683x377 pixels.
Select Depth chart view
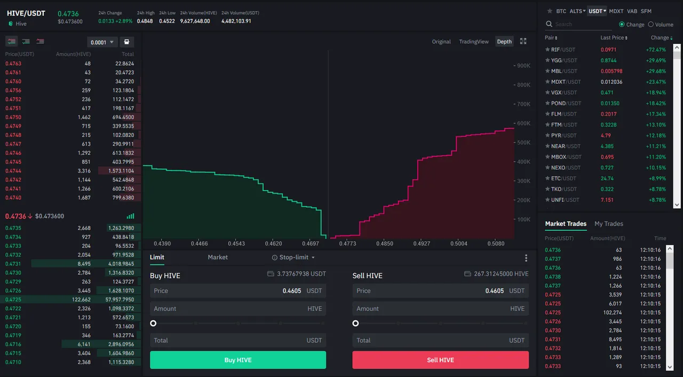[x=504, y=42]
